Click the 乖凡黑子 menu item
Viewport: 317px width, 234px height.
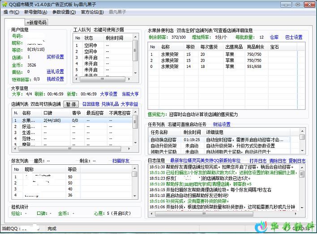117,12
